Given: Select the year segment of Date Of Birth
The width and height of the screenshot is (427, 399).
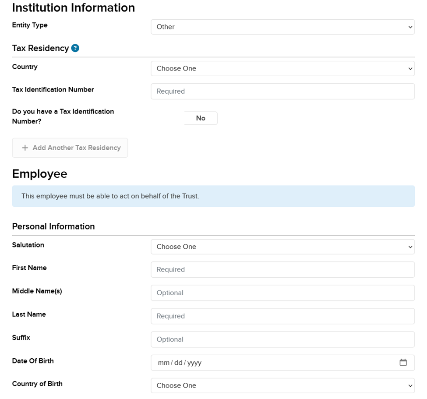Looking at the screenshot, I should [194, 363].
